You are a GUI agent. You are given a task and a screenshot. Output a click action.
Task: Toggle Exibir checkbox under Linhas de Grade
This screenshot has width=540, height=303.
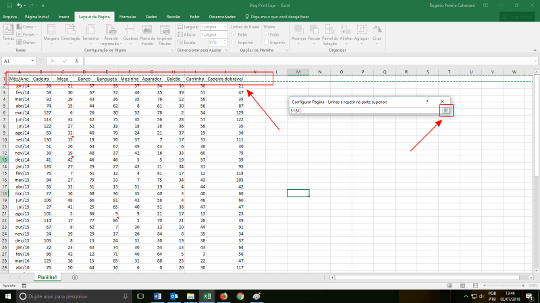click(x=234, y=34)
